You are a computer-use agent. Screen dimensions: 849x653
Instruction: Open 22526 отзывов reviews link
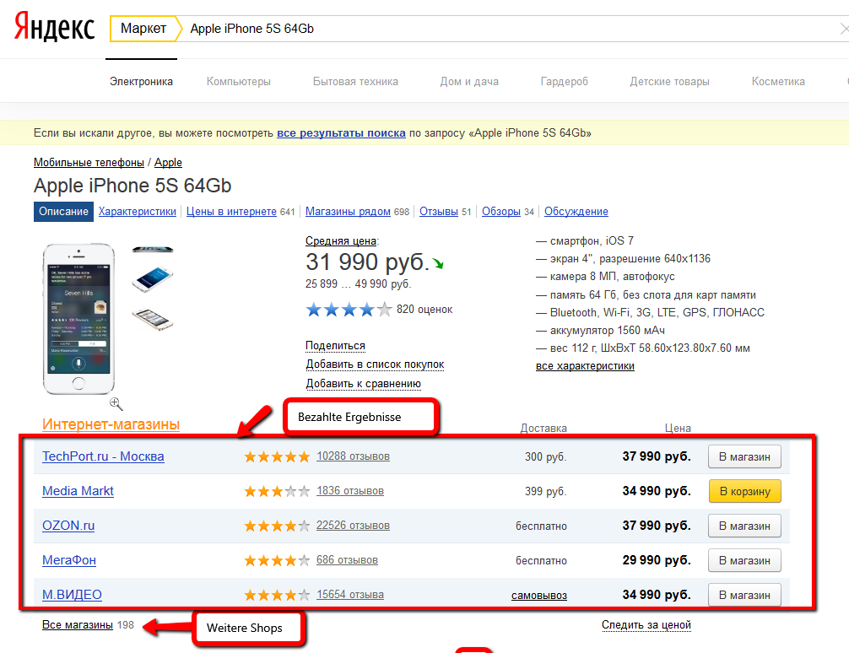pyautogui.click(x=353, y=526)
